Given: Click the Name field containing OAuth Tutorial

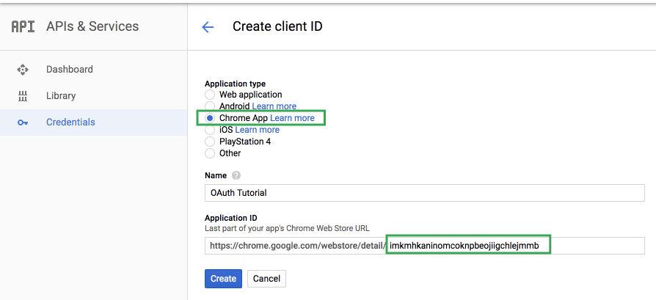Looking at the screenshot, I should (x=424, y=193).
